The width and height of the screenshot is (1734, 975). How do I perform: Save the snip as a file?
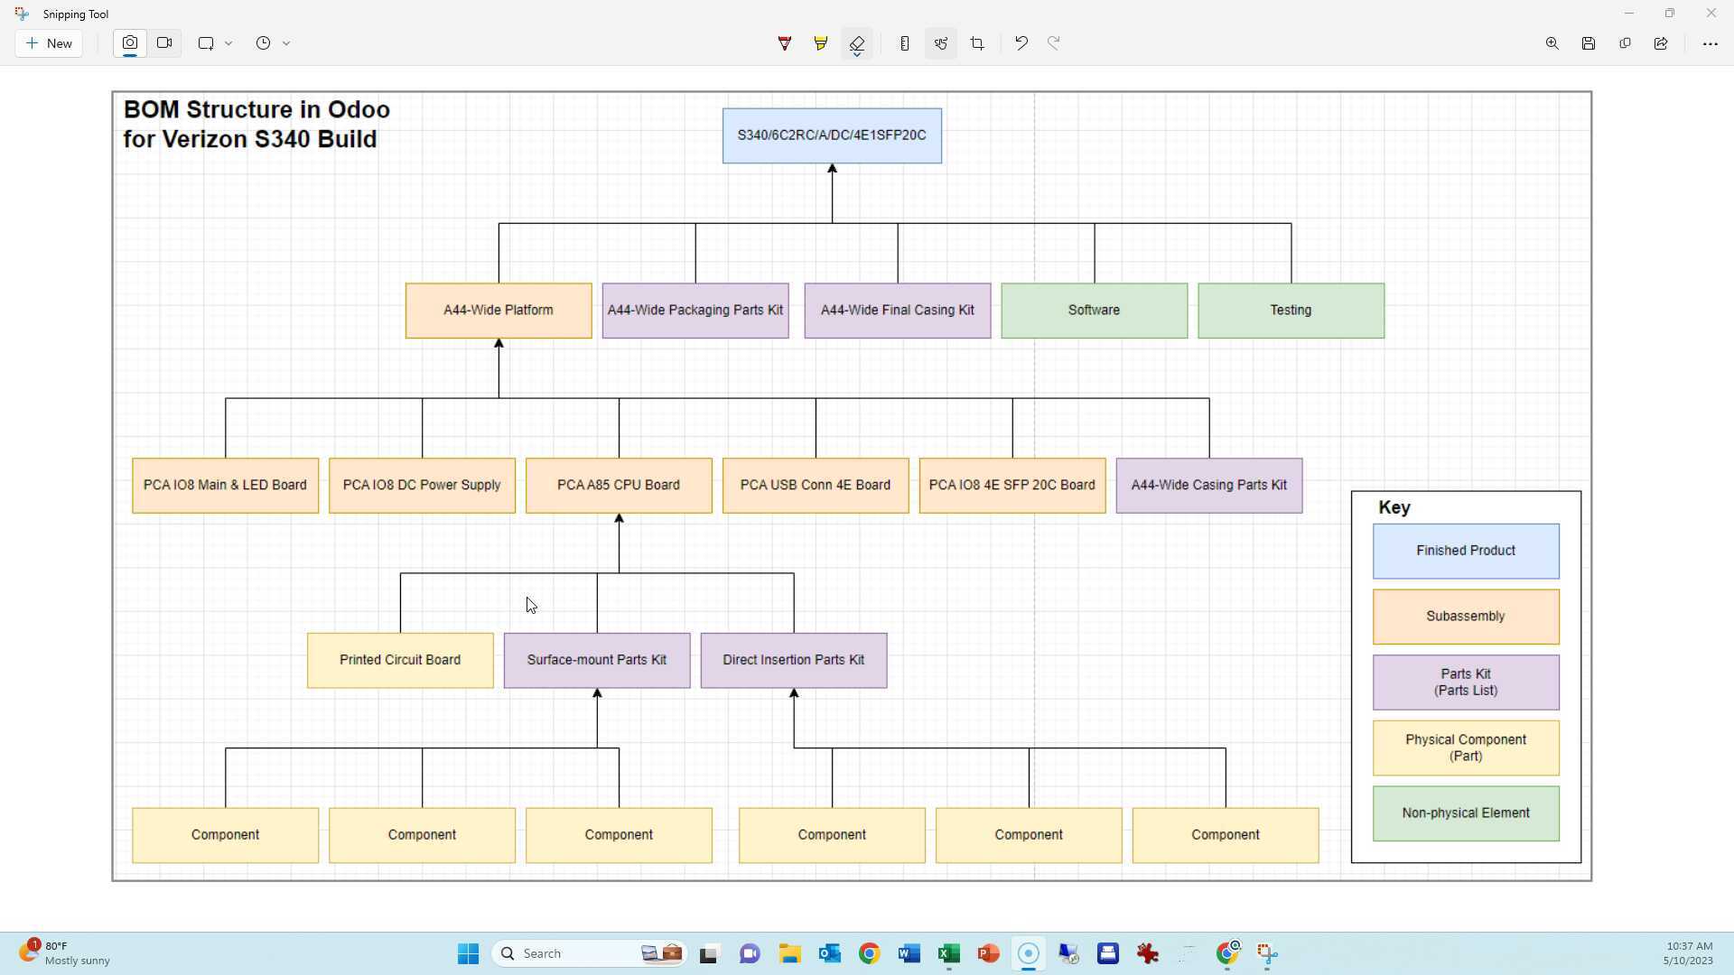click(x=1589, y=42)
